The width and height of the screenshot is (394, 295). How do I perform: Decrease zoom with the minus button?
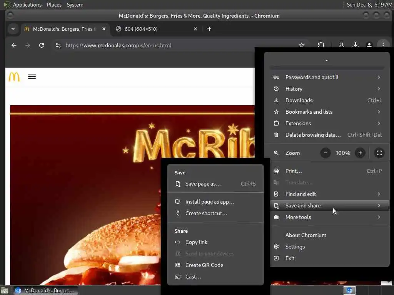pos(326,153)
